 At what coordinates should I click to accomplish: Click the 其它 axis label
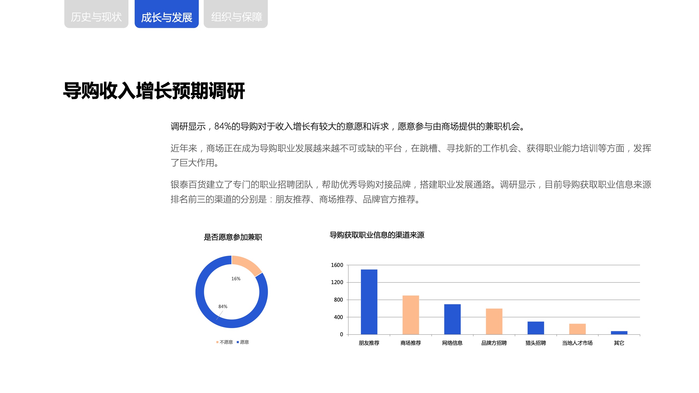click(x=619, y=343)
